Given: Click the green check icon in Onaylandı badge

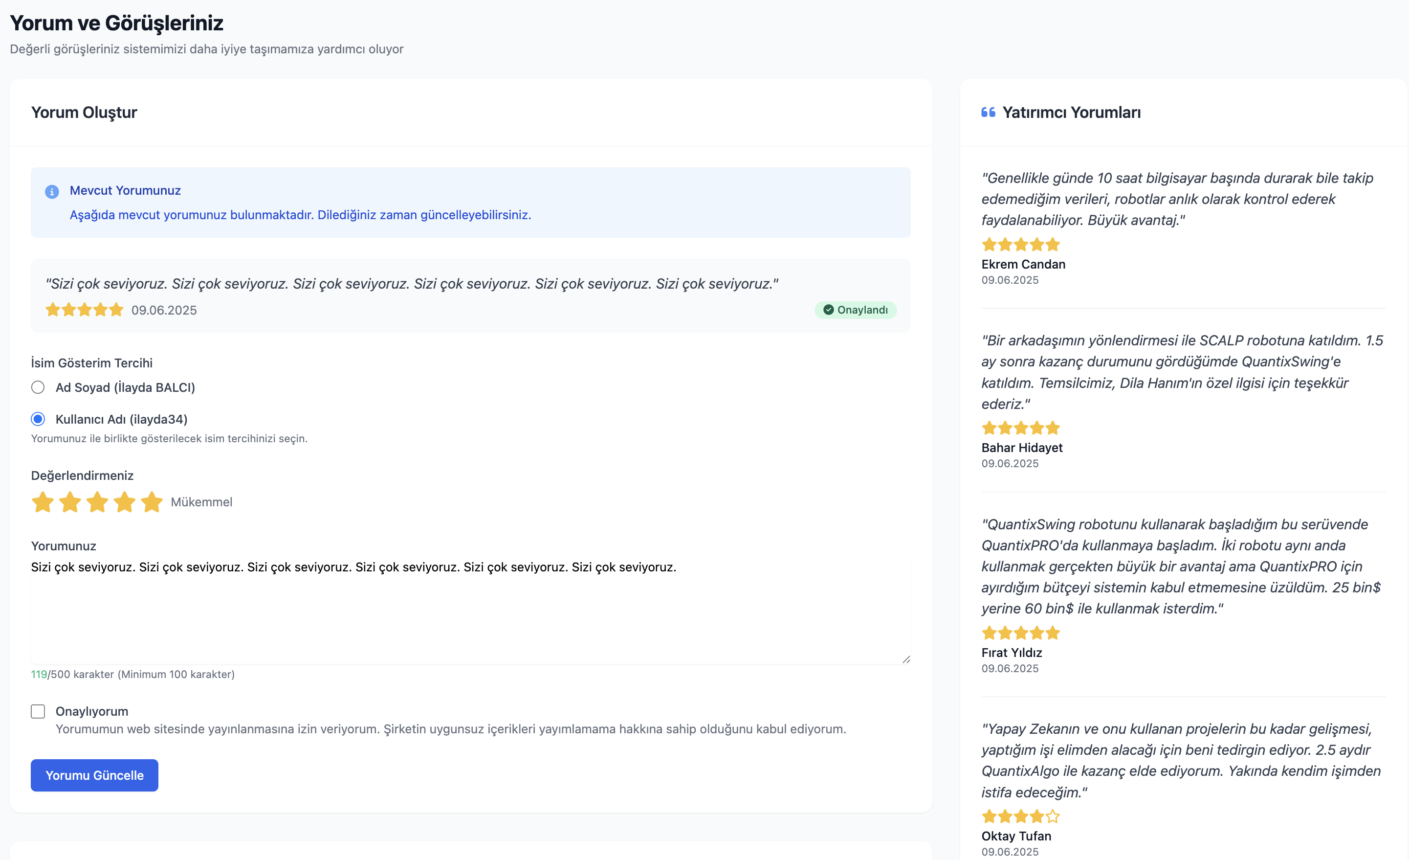Looking at the screenshot, I should point(829,310).
